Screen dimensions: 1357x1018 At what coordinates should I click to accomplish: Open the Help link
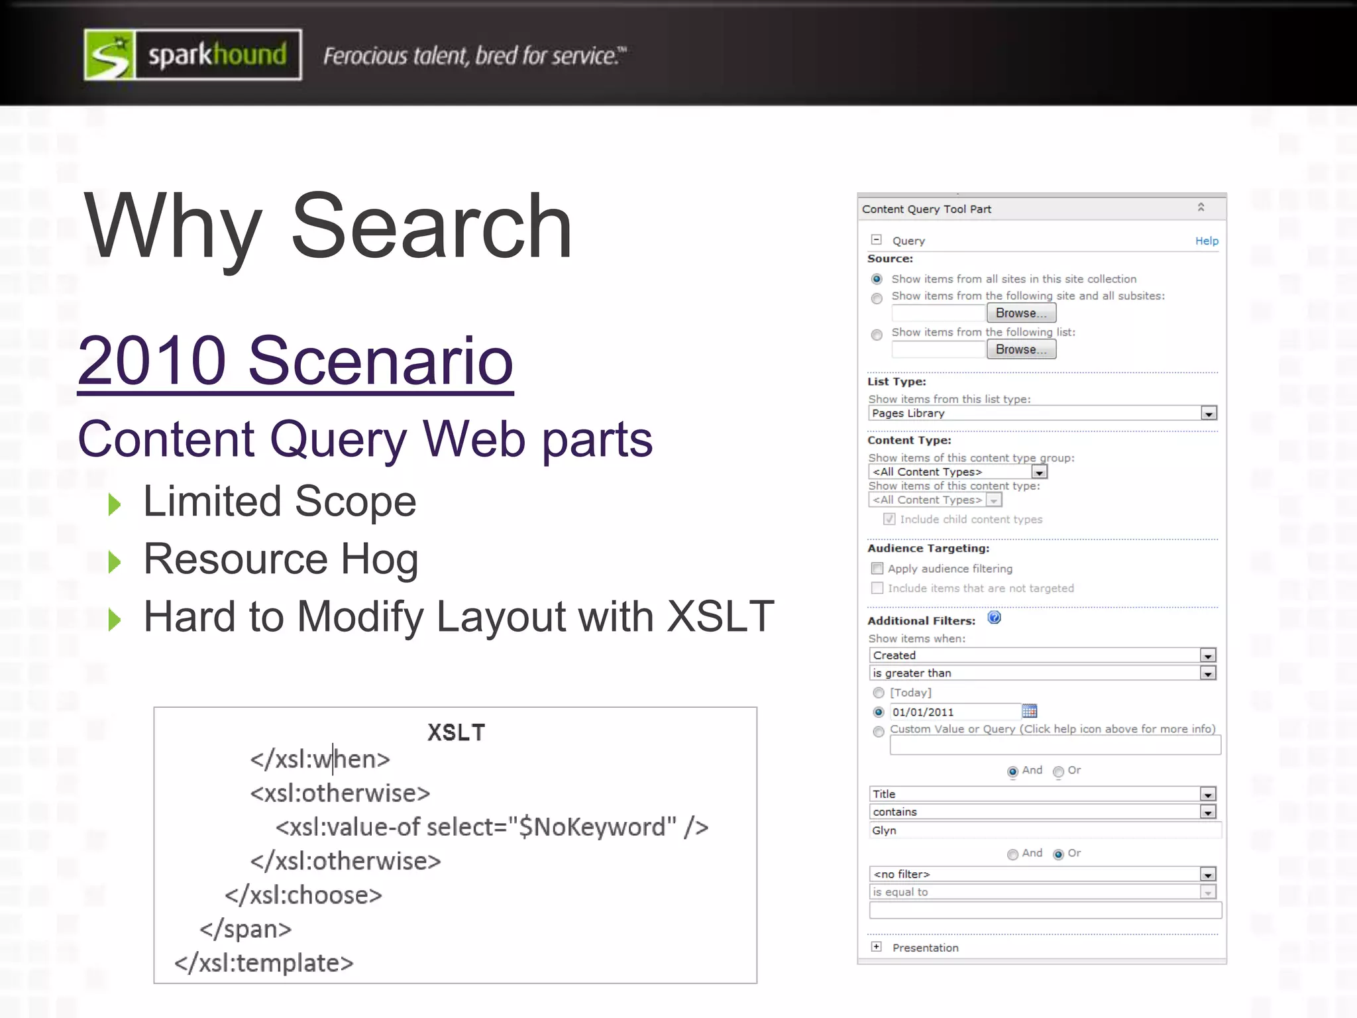pyautogui.click(x=1207, y=241)
